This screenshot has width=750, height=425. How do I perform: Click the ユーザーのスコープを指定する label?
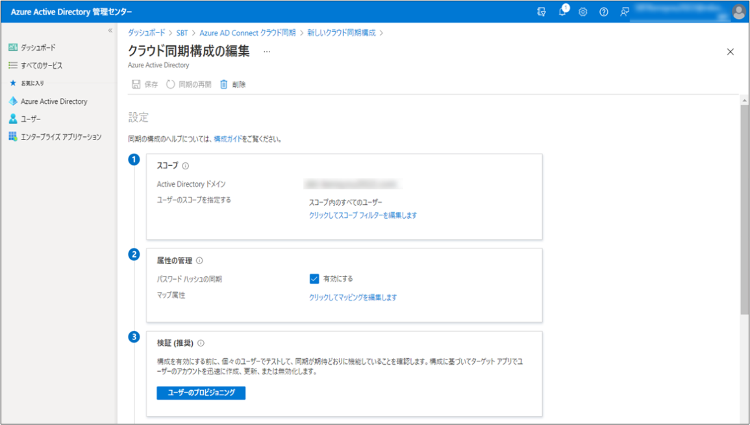(x=194, y=200)
